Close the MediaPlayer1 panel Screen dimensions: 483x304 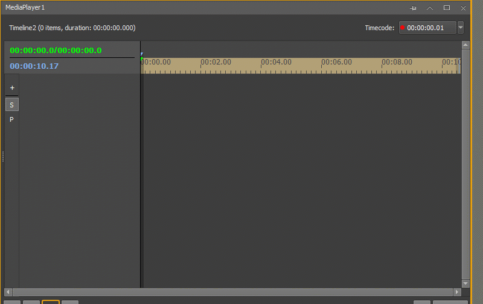tap(463, 8)
